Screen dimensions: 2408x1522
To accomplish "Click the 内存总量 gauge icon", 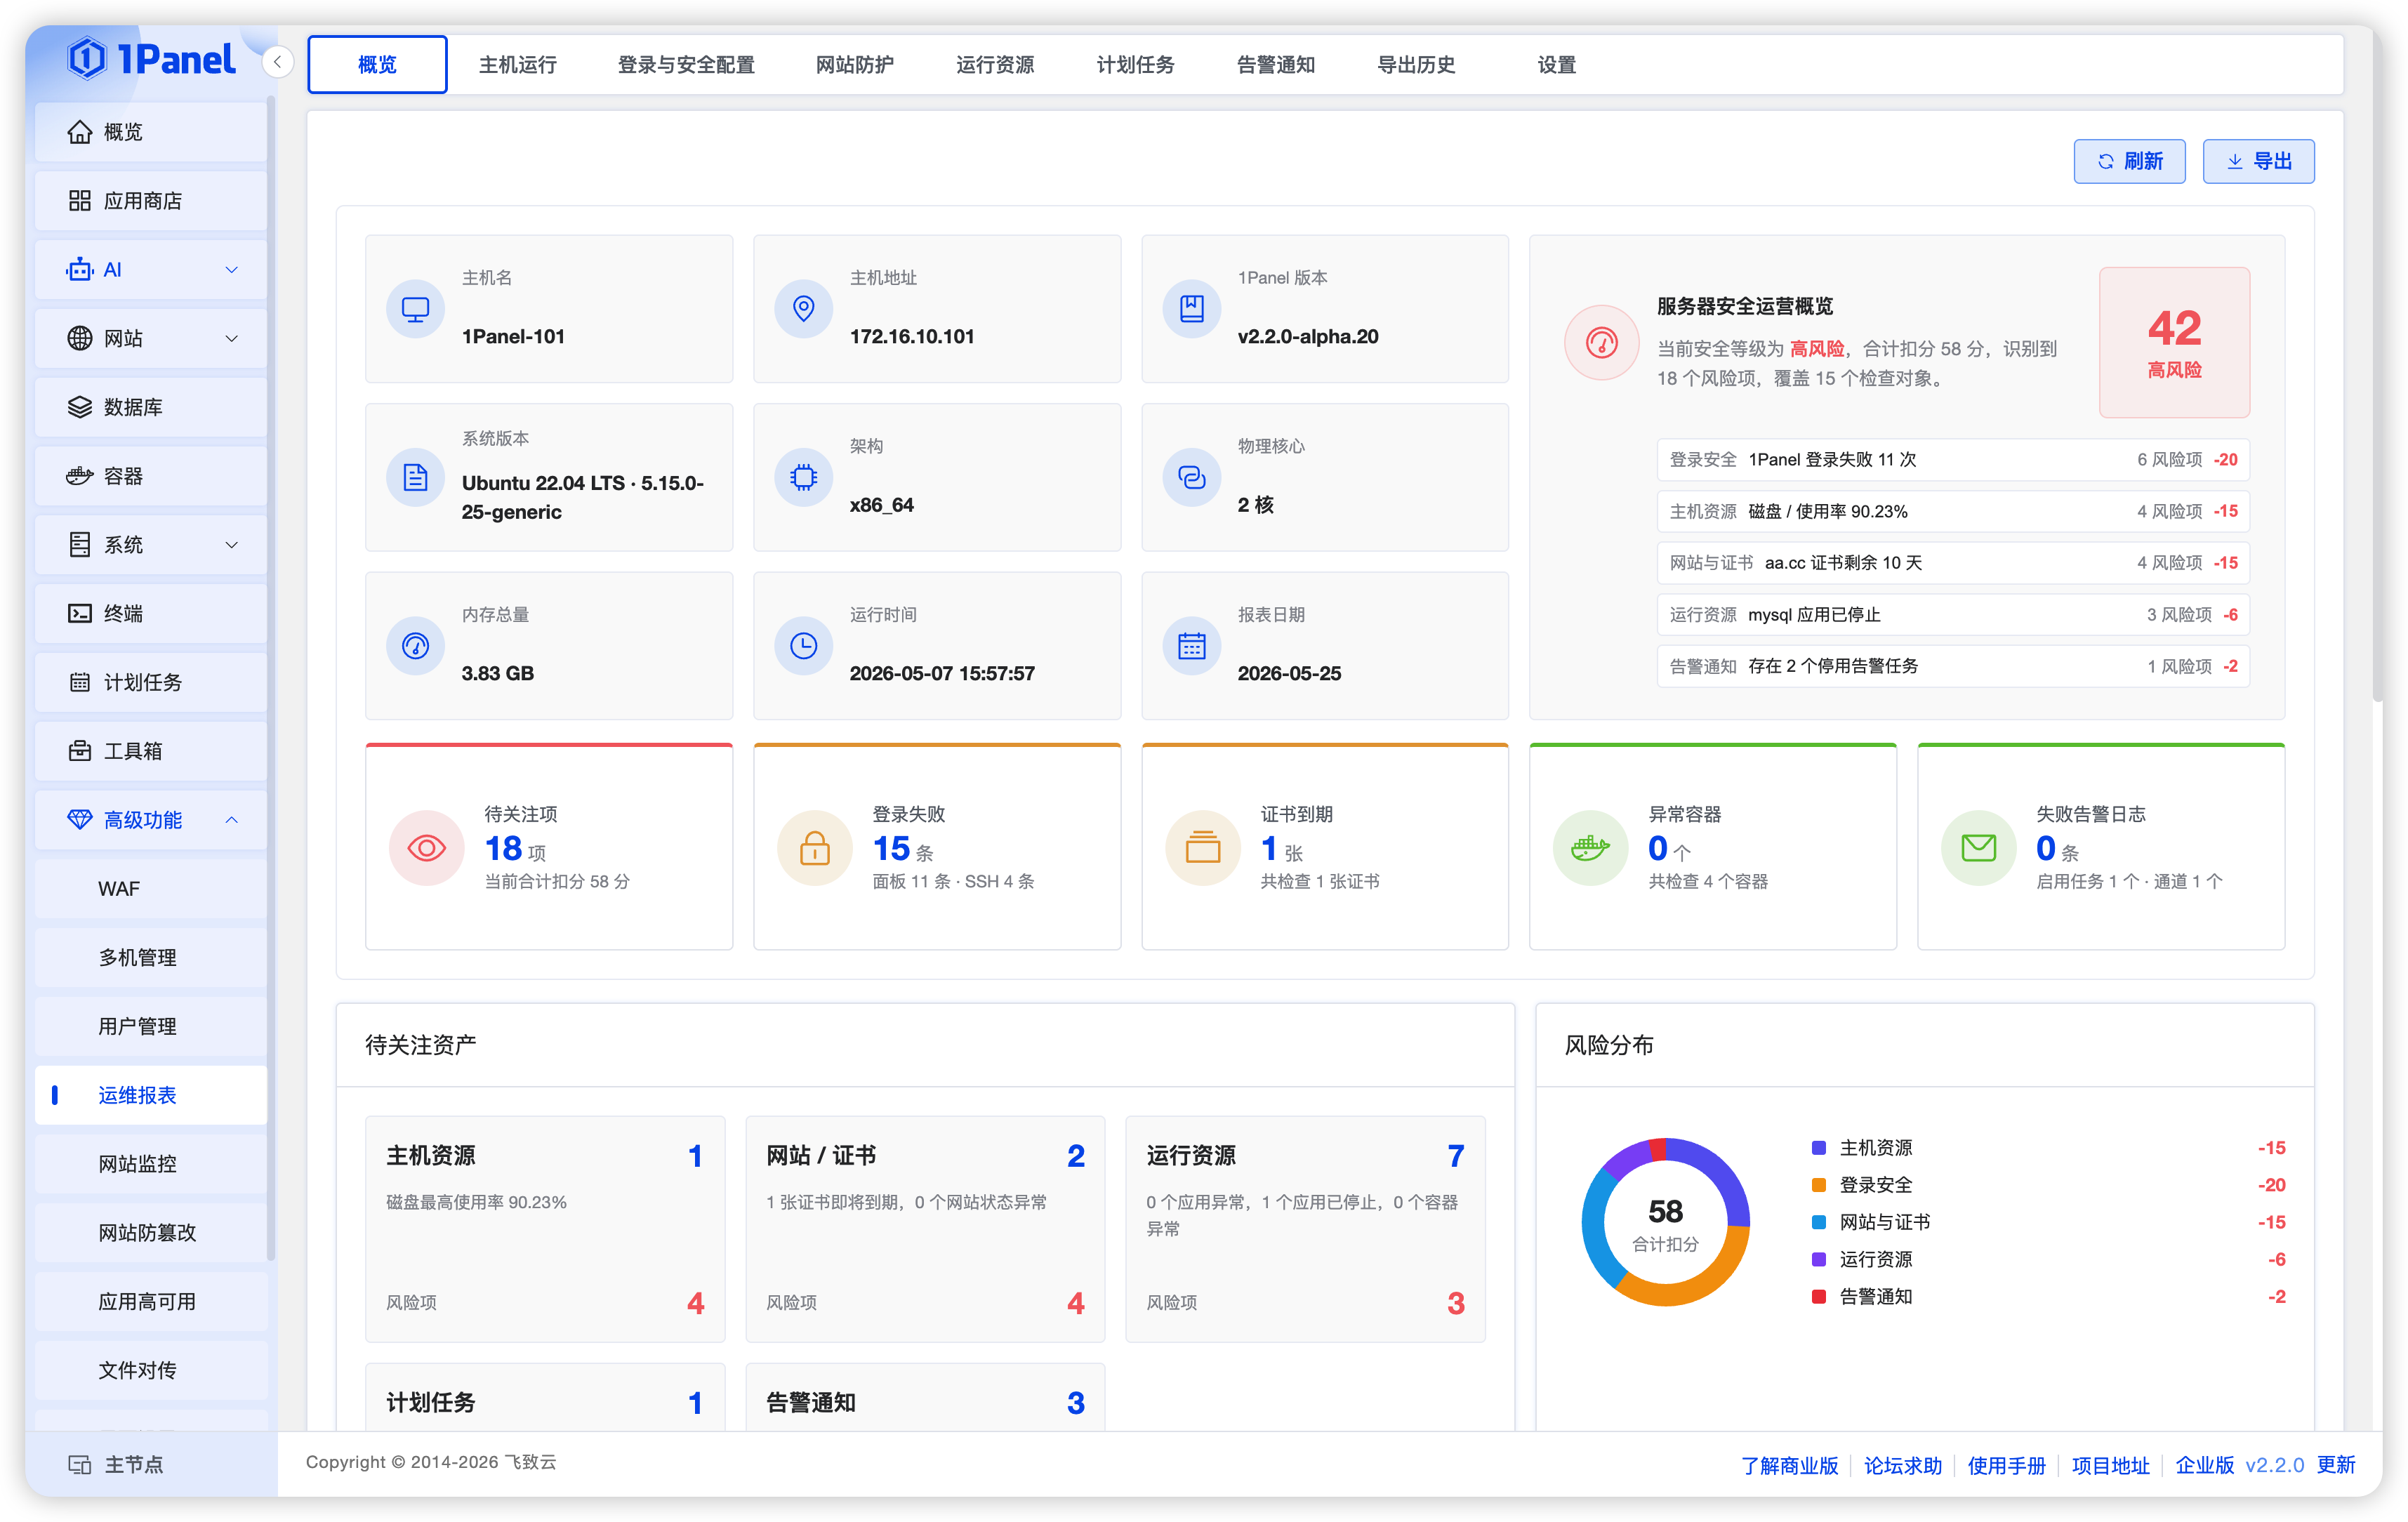I will click(x=415, y=646).
